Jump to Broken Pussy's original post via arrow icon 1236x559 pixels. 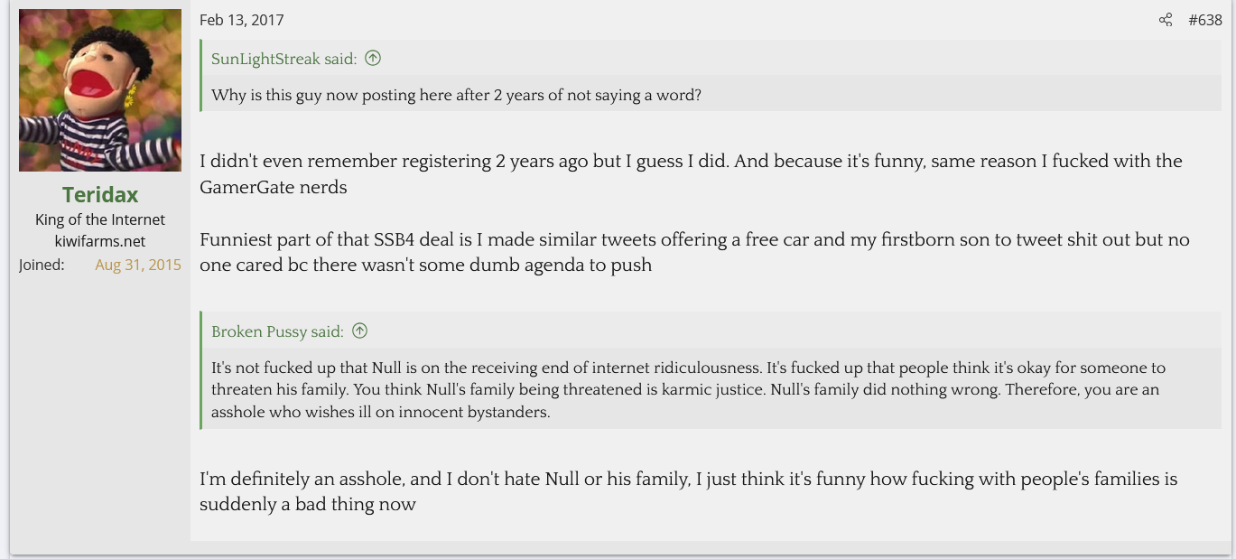pos(359,331)
